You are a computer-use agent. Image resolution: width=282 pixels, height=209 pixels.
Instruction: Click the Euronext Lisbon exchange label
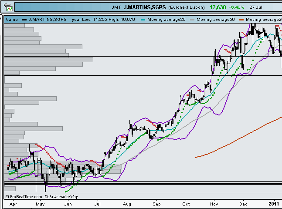click(x=187, y=7)
